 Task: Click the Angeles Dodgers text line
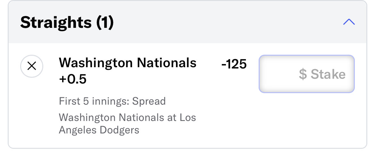pos(99,130)
